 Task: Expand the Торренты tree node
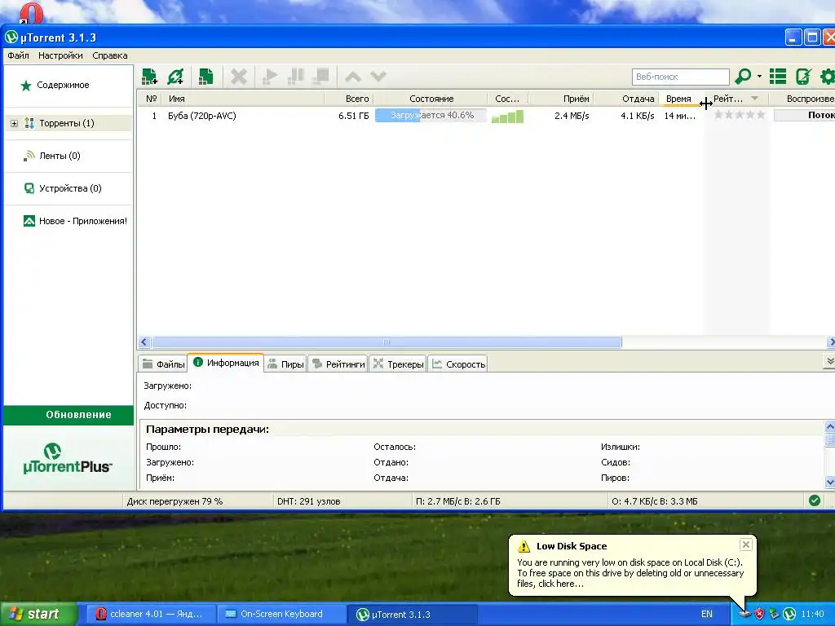click(x=14, y=124)
